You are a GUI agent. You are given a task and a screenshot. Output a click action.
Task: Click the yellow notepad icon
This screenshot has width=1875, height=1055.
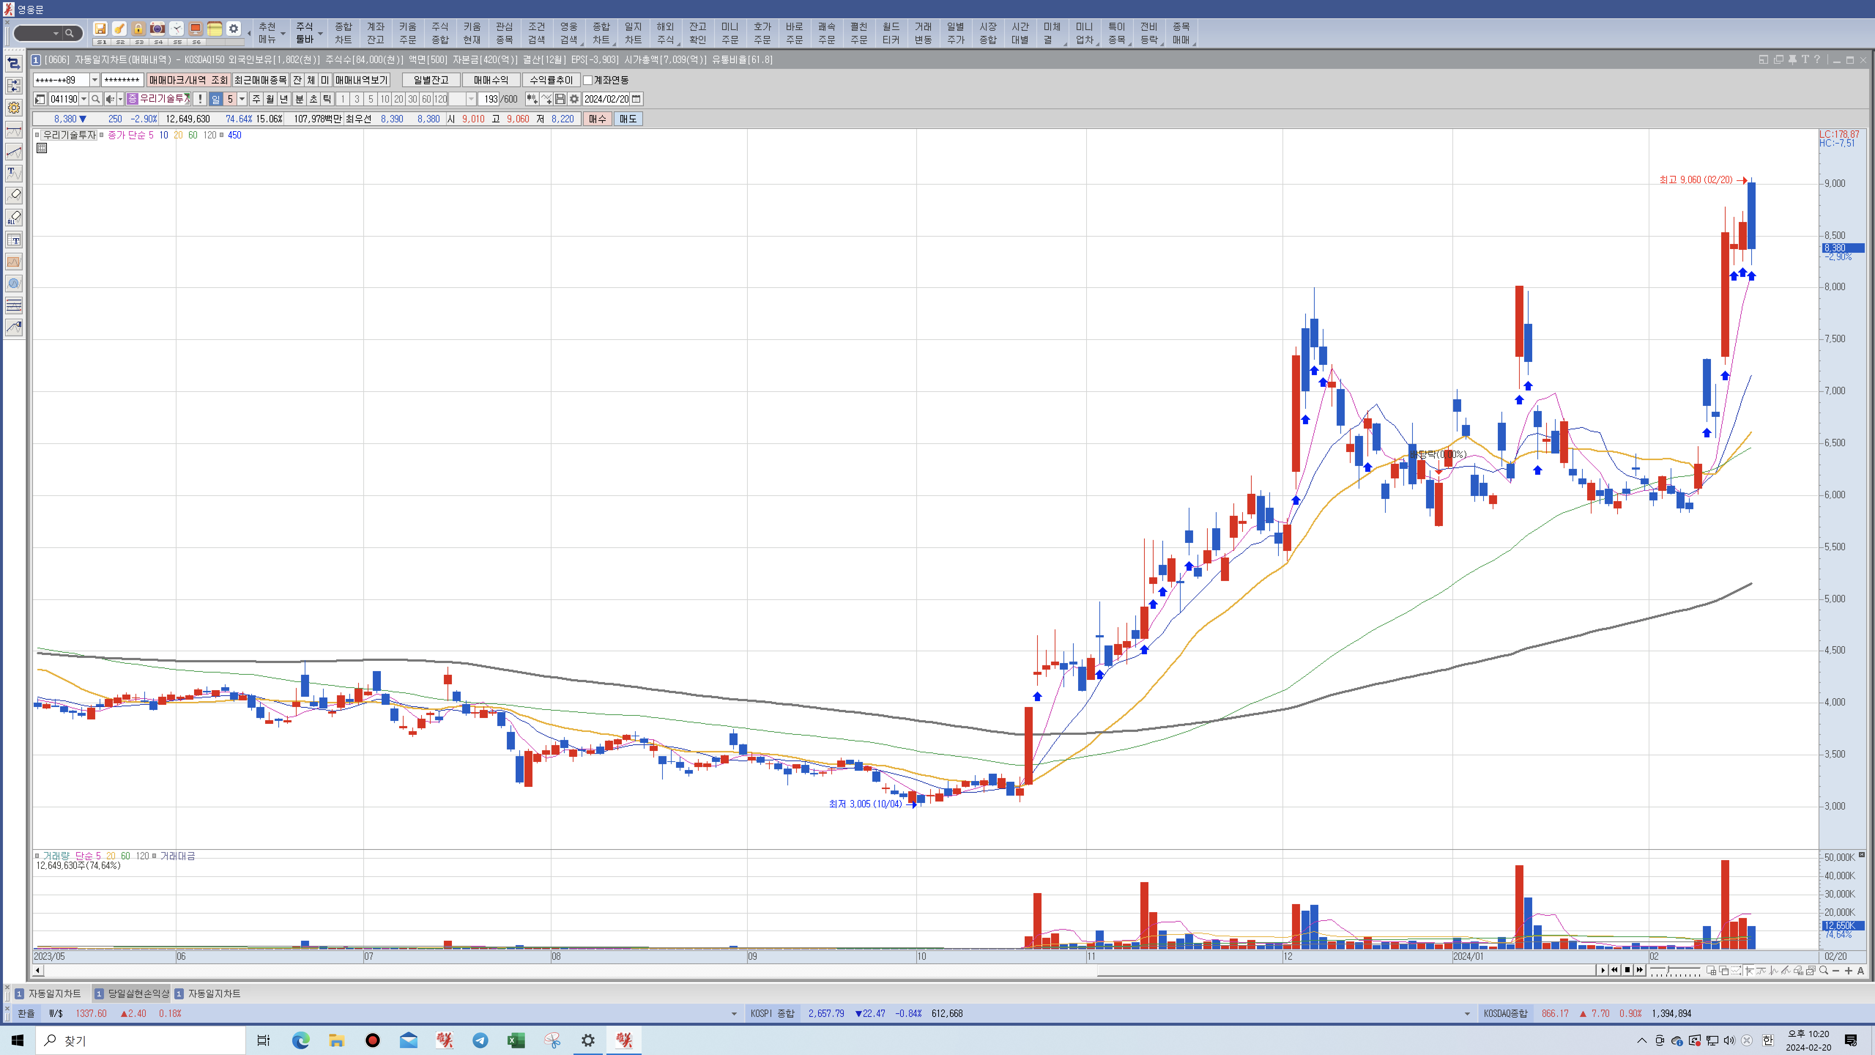(x=215, y=29)
